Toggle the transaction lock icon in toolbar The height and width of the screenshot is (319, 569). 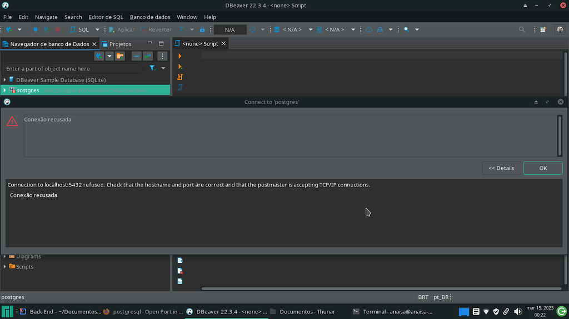[x=202, y=29]
